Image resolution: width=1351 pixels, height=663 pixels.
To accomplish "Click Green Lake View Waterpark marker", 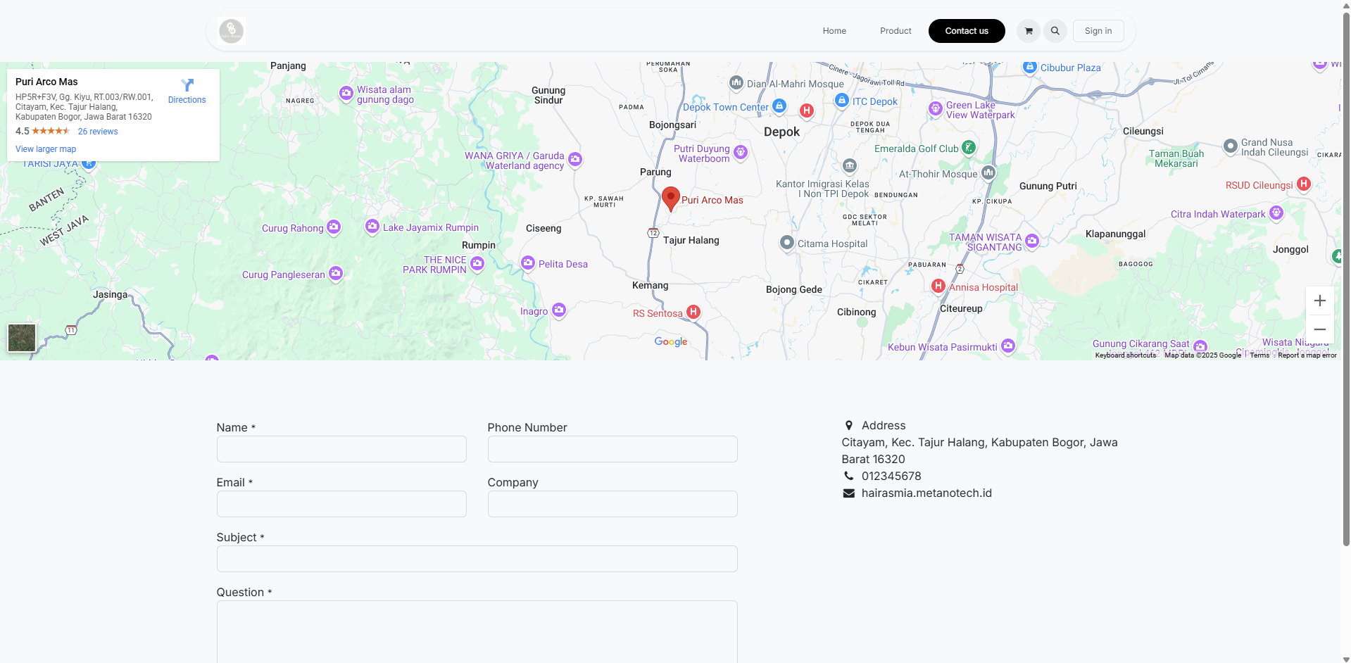I will (936, 108).
